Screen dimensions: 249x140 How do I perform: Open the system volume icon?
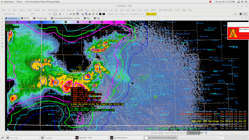[x=242, y=2]
